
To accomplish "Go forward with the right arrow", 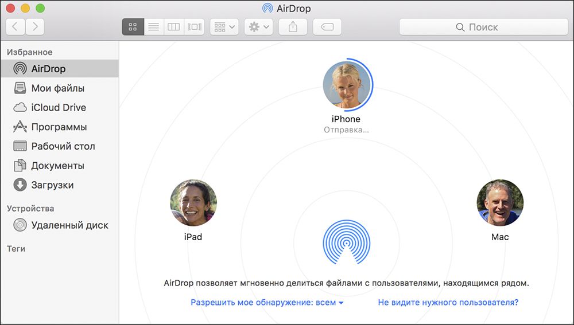I will pos(34,26).
